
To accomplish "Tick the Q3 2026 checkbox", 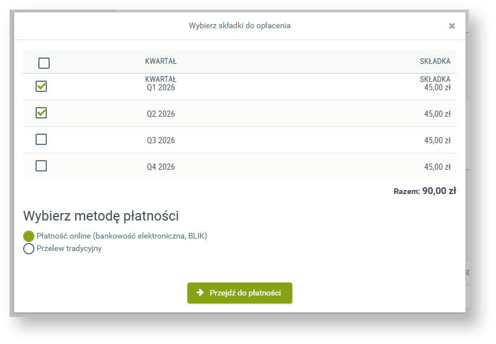I will (41, 139).
